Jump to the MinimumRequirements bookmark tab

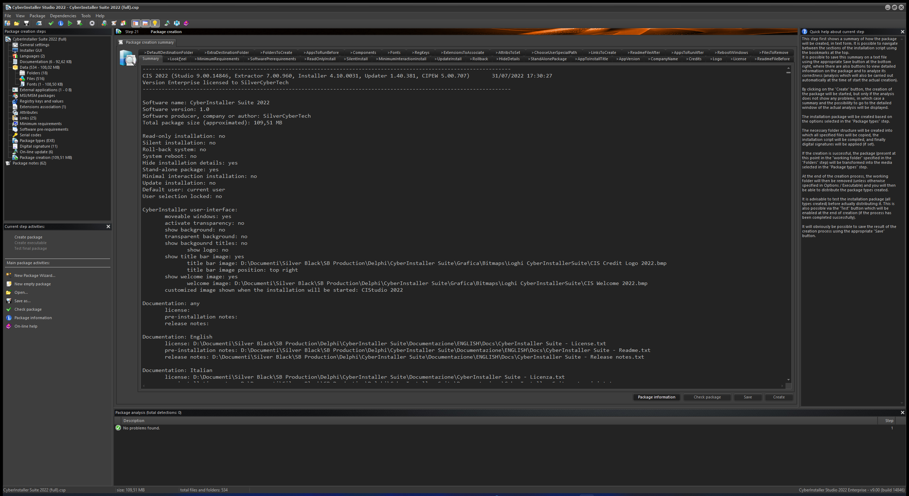(217, 59)
